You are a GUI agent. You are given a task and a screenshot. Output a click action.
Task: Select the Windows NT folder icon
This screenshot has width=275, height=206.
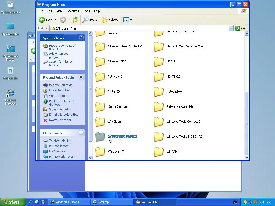pos(100,152)
